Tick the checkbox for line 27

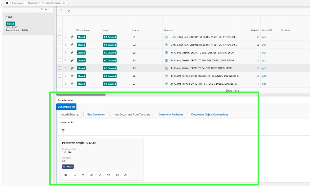pyautogui.click(x=59, y=84)
